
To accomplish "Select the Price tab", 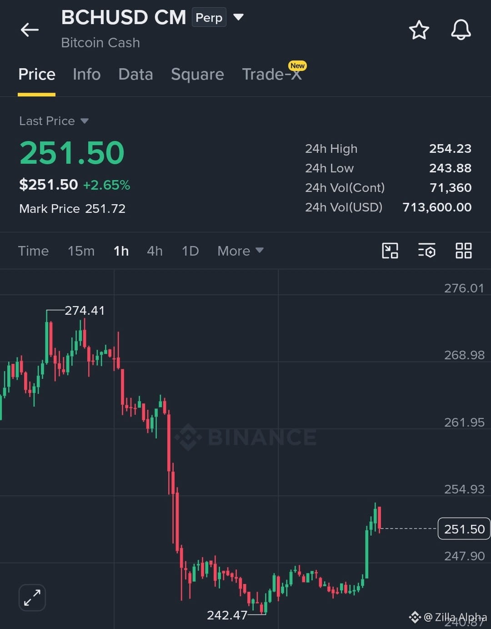I will point(37,74).
